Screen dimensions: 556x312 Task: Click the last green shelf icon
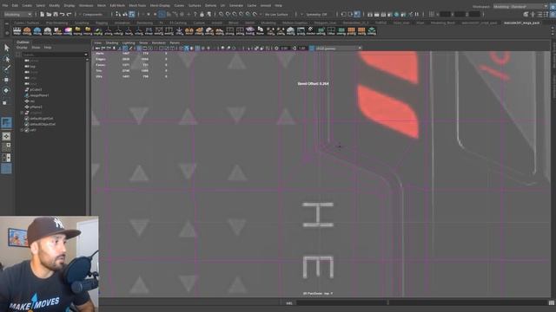(372, 31)
